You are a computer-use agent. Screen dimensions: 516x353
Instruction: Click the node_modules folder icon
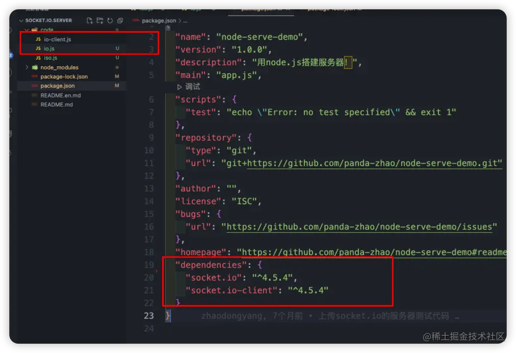(x=35, y=67)
